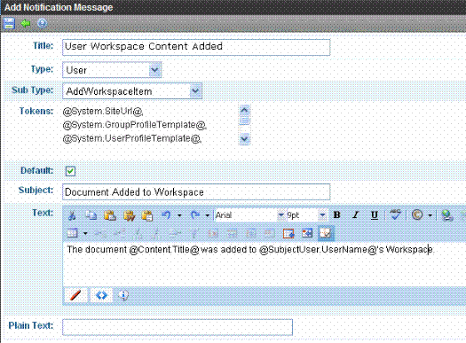This screenshot has width=466, height=343.
Task: Click into the Subject input field
Action: (196, 191)
